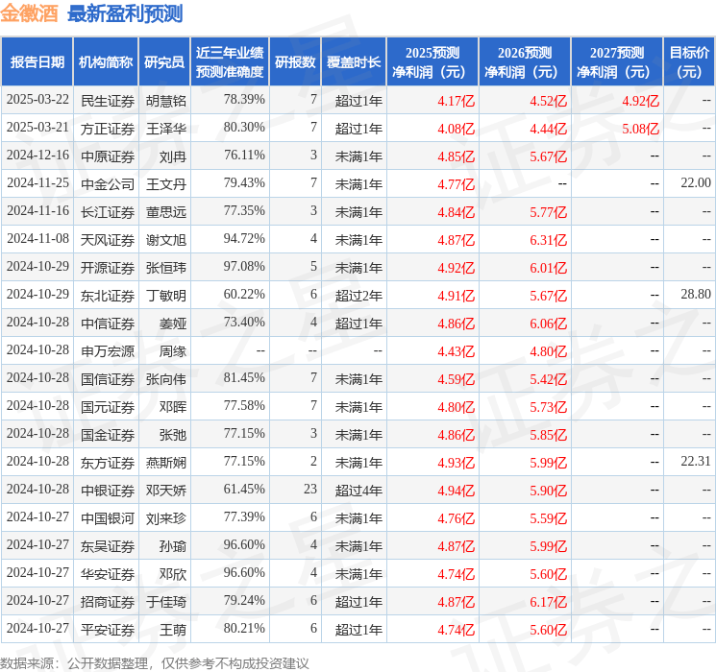Click the 2024-11-16 report date
The image size is (716, 672).
click(x=37, y=210)
